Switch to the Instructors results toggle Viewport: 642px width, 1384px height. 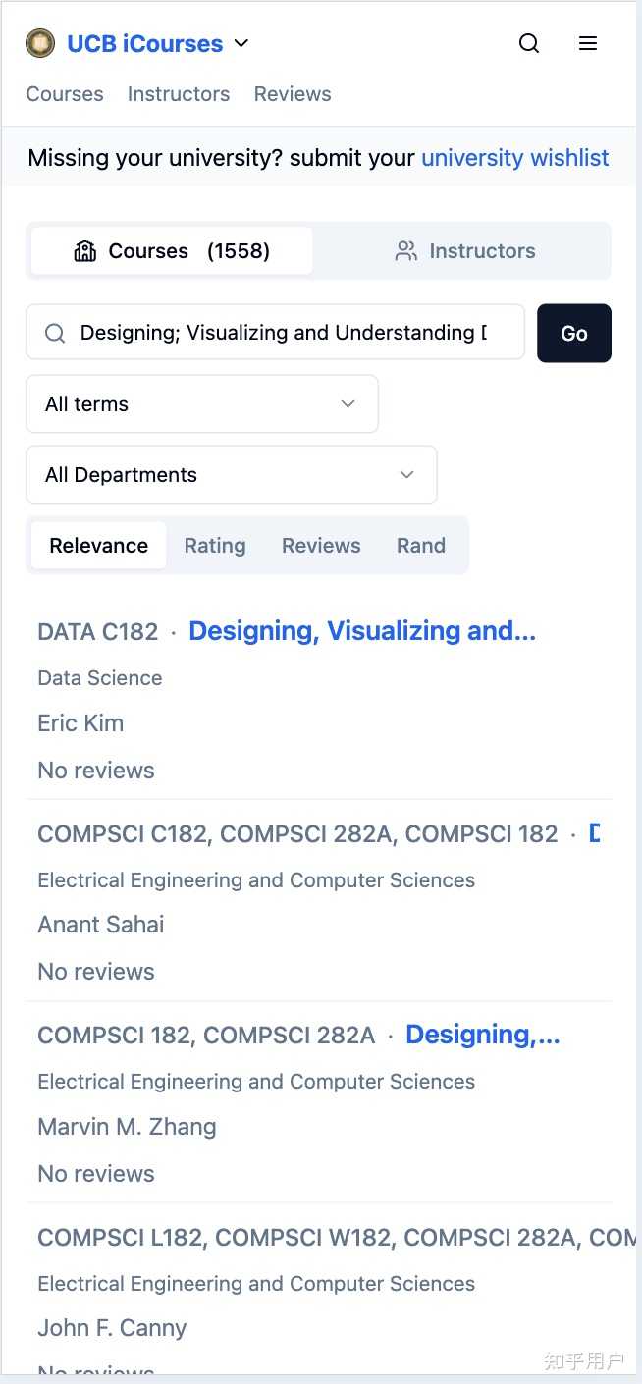tap(464, 251)
